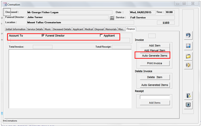The image size is (201, 126).
Task: Click the speaker sound icon
Action: point(188,65)
